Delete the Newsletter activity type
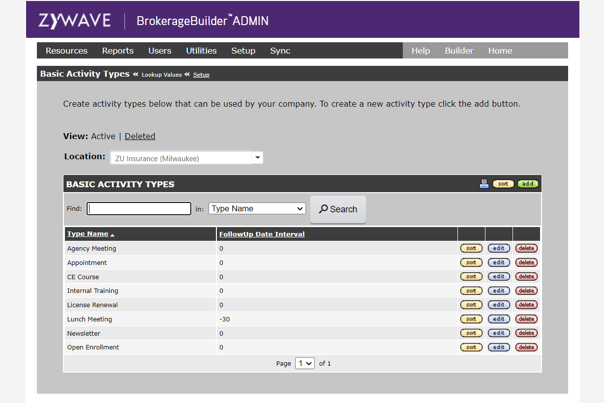 point(526,333)
